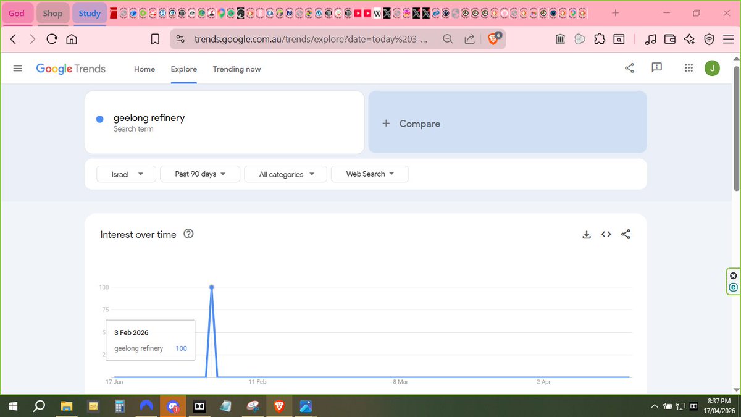Download the Interest over time CSV
The width and height of the screenshot is (741, 417).
coord(587,234)
